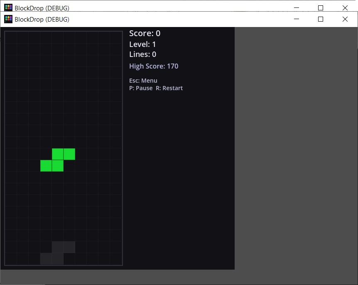Click the BlockDrop app icon in front window
The width and height of the screenshot is (358, 285).
click(8, 19)
